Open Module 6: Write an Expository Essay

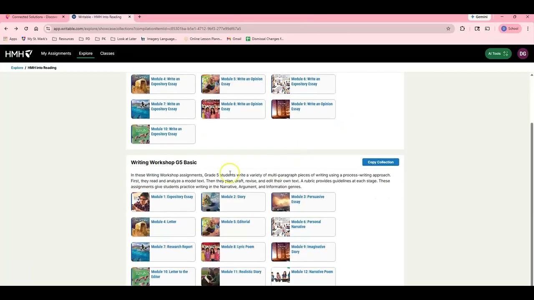click(303, 84)
